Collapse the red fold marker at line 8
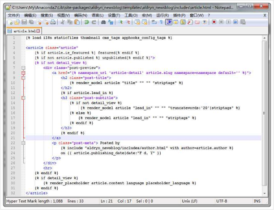 point(23,73)
